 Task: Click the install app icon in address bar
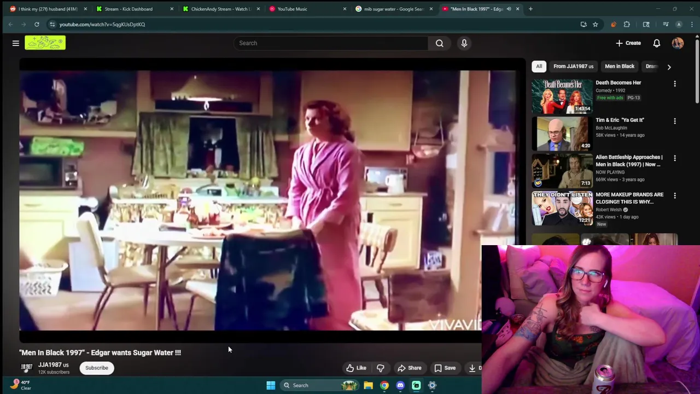584,24
